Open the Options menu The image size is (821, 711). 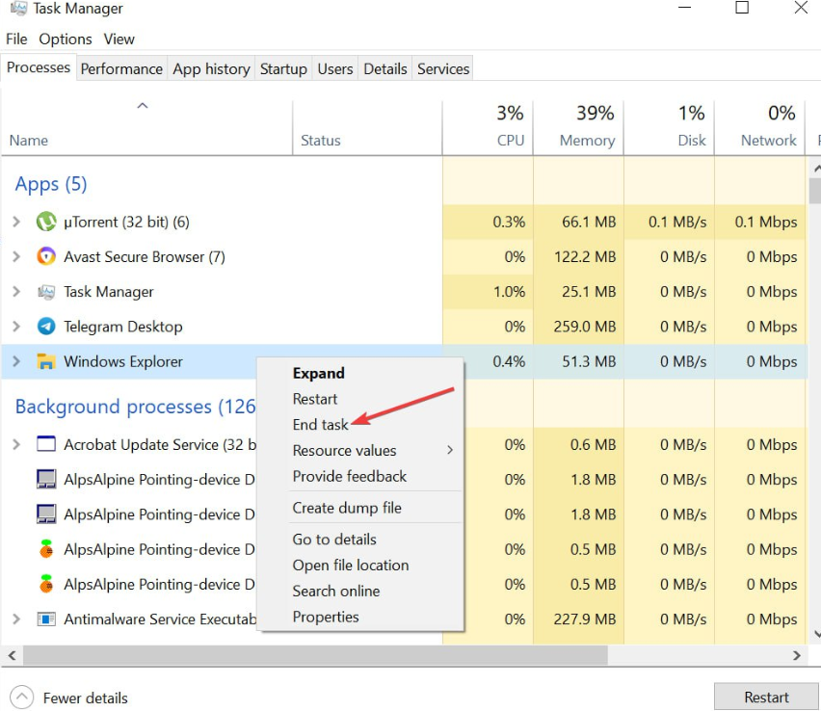tap(65, 39)
